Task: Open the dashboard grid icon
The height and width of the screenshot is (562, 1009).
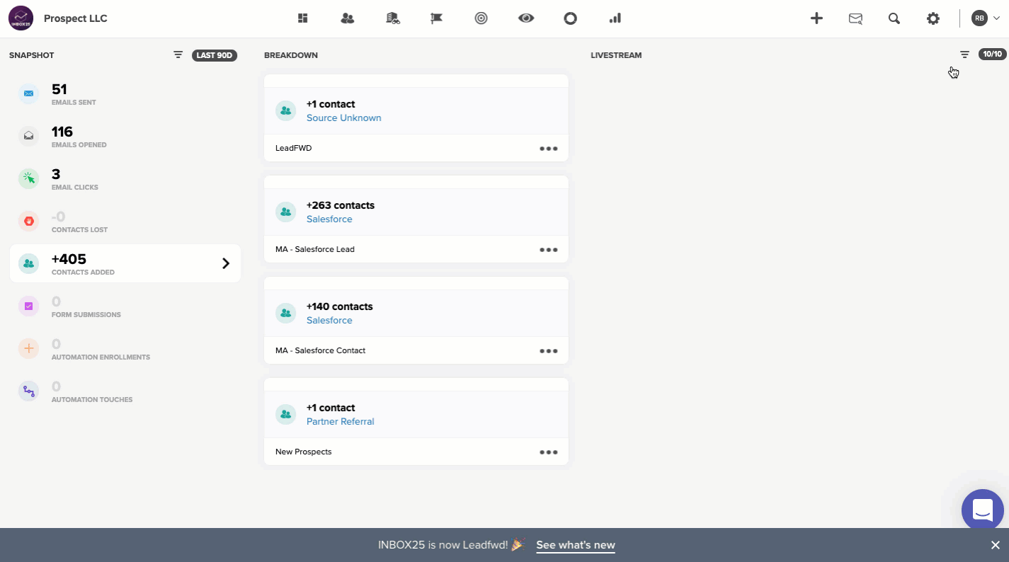Action: (x=303, y=18)
